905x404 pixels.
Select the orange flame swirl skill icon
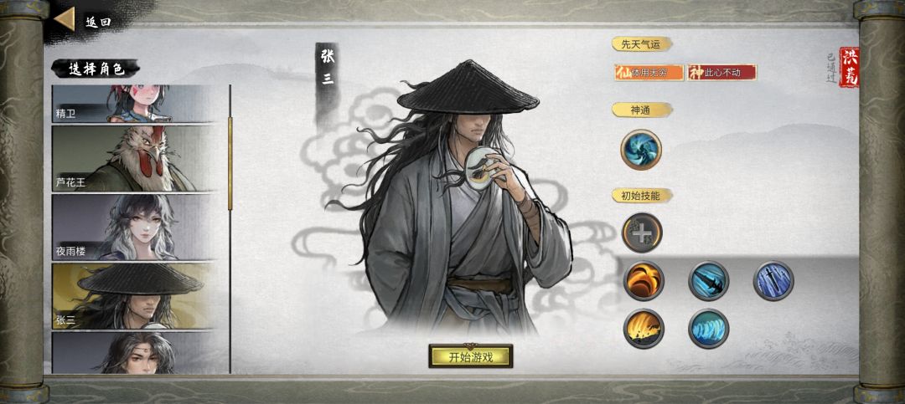pos(644,281)
